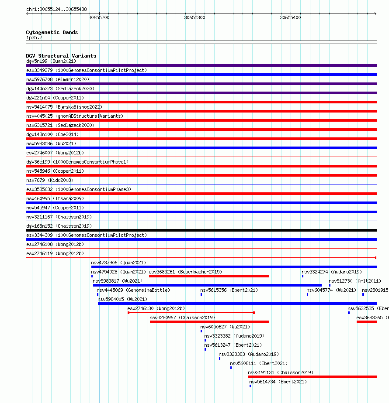Viewport: 389px width, 403px height.
Task: Click nsv5984005 (Wu2021) label
Action: coord(122,300)
